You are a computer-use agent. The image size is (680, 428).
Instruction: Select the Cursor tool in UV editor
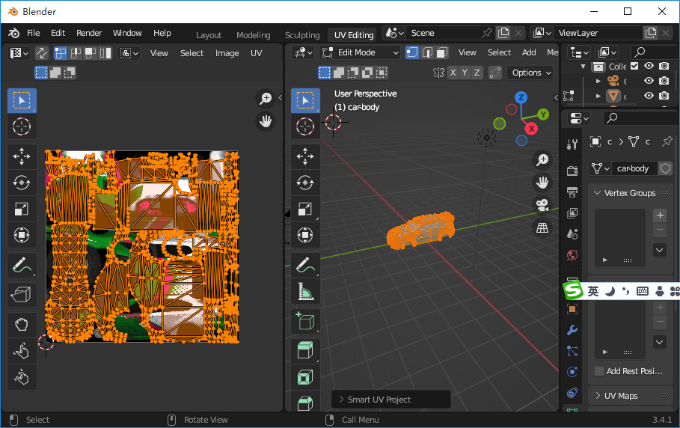click(x=22, y=126)
